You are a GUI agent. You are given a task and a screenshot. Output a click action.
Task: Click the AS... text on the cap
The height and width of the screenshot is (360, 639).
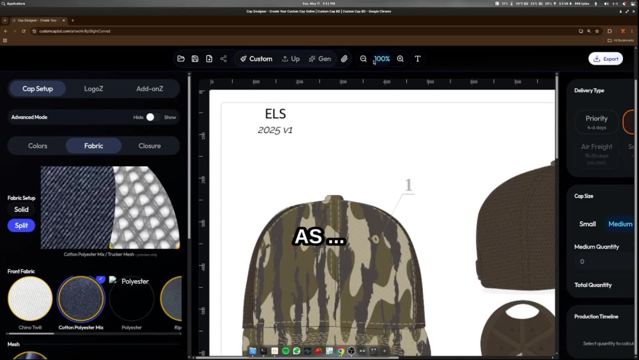[319, 237]
